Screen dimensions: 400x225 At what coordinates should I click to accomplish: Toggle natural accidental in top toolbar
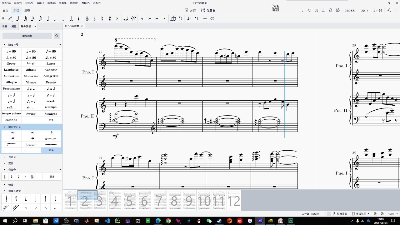[102, 19]
